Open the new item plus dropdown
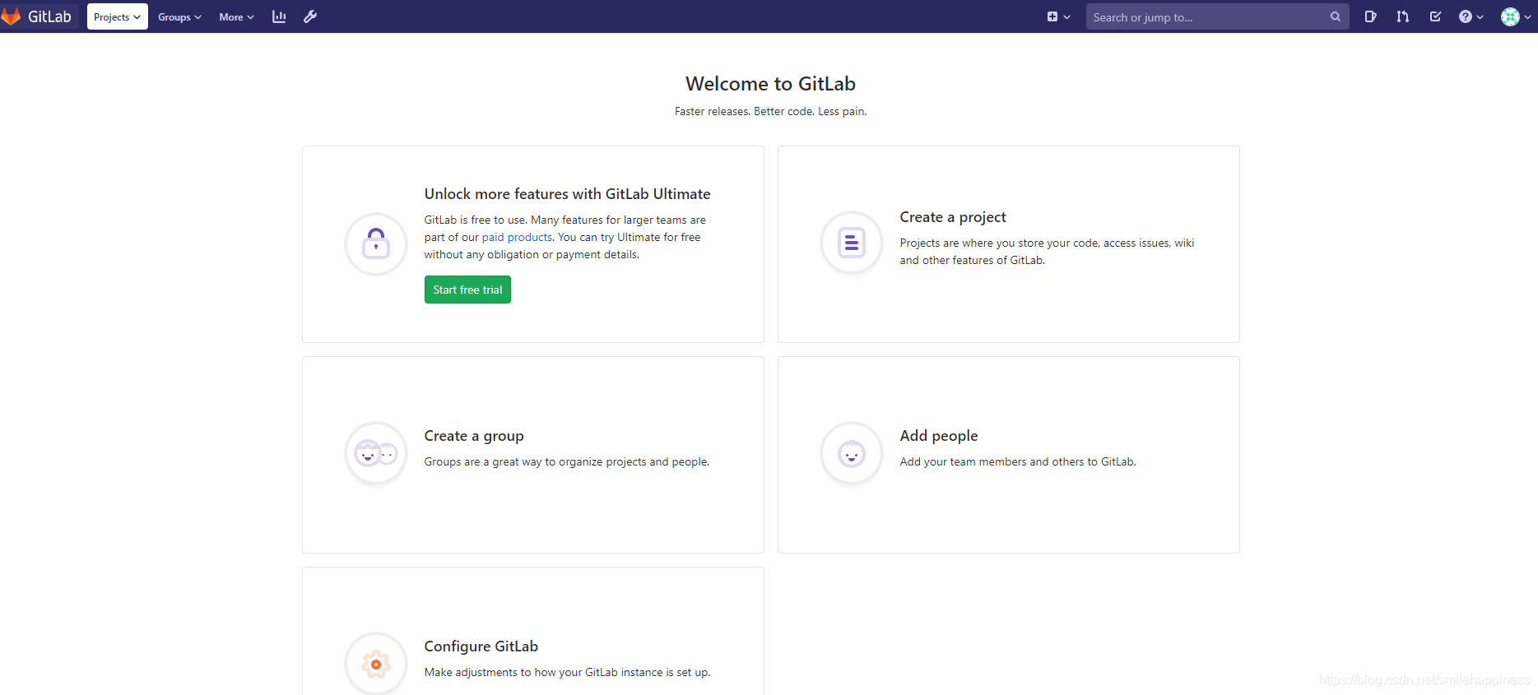 tap(1058, 16)
